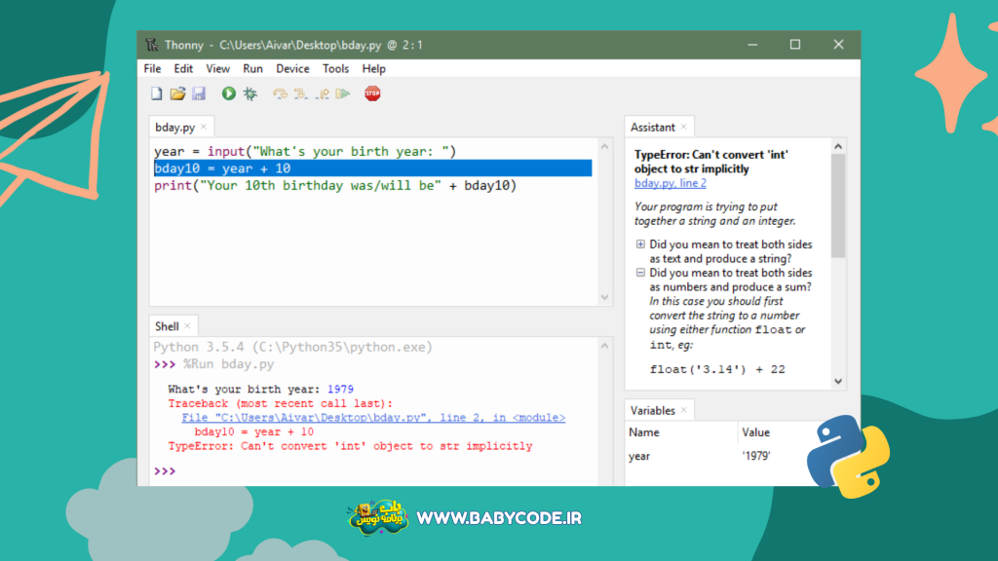998x561 pixels.
Task: Click the float('3.14') + 22 example code
Action: (x=717, y=369)
